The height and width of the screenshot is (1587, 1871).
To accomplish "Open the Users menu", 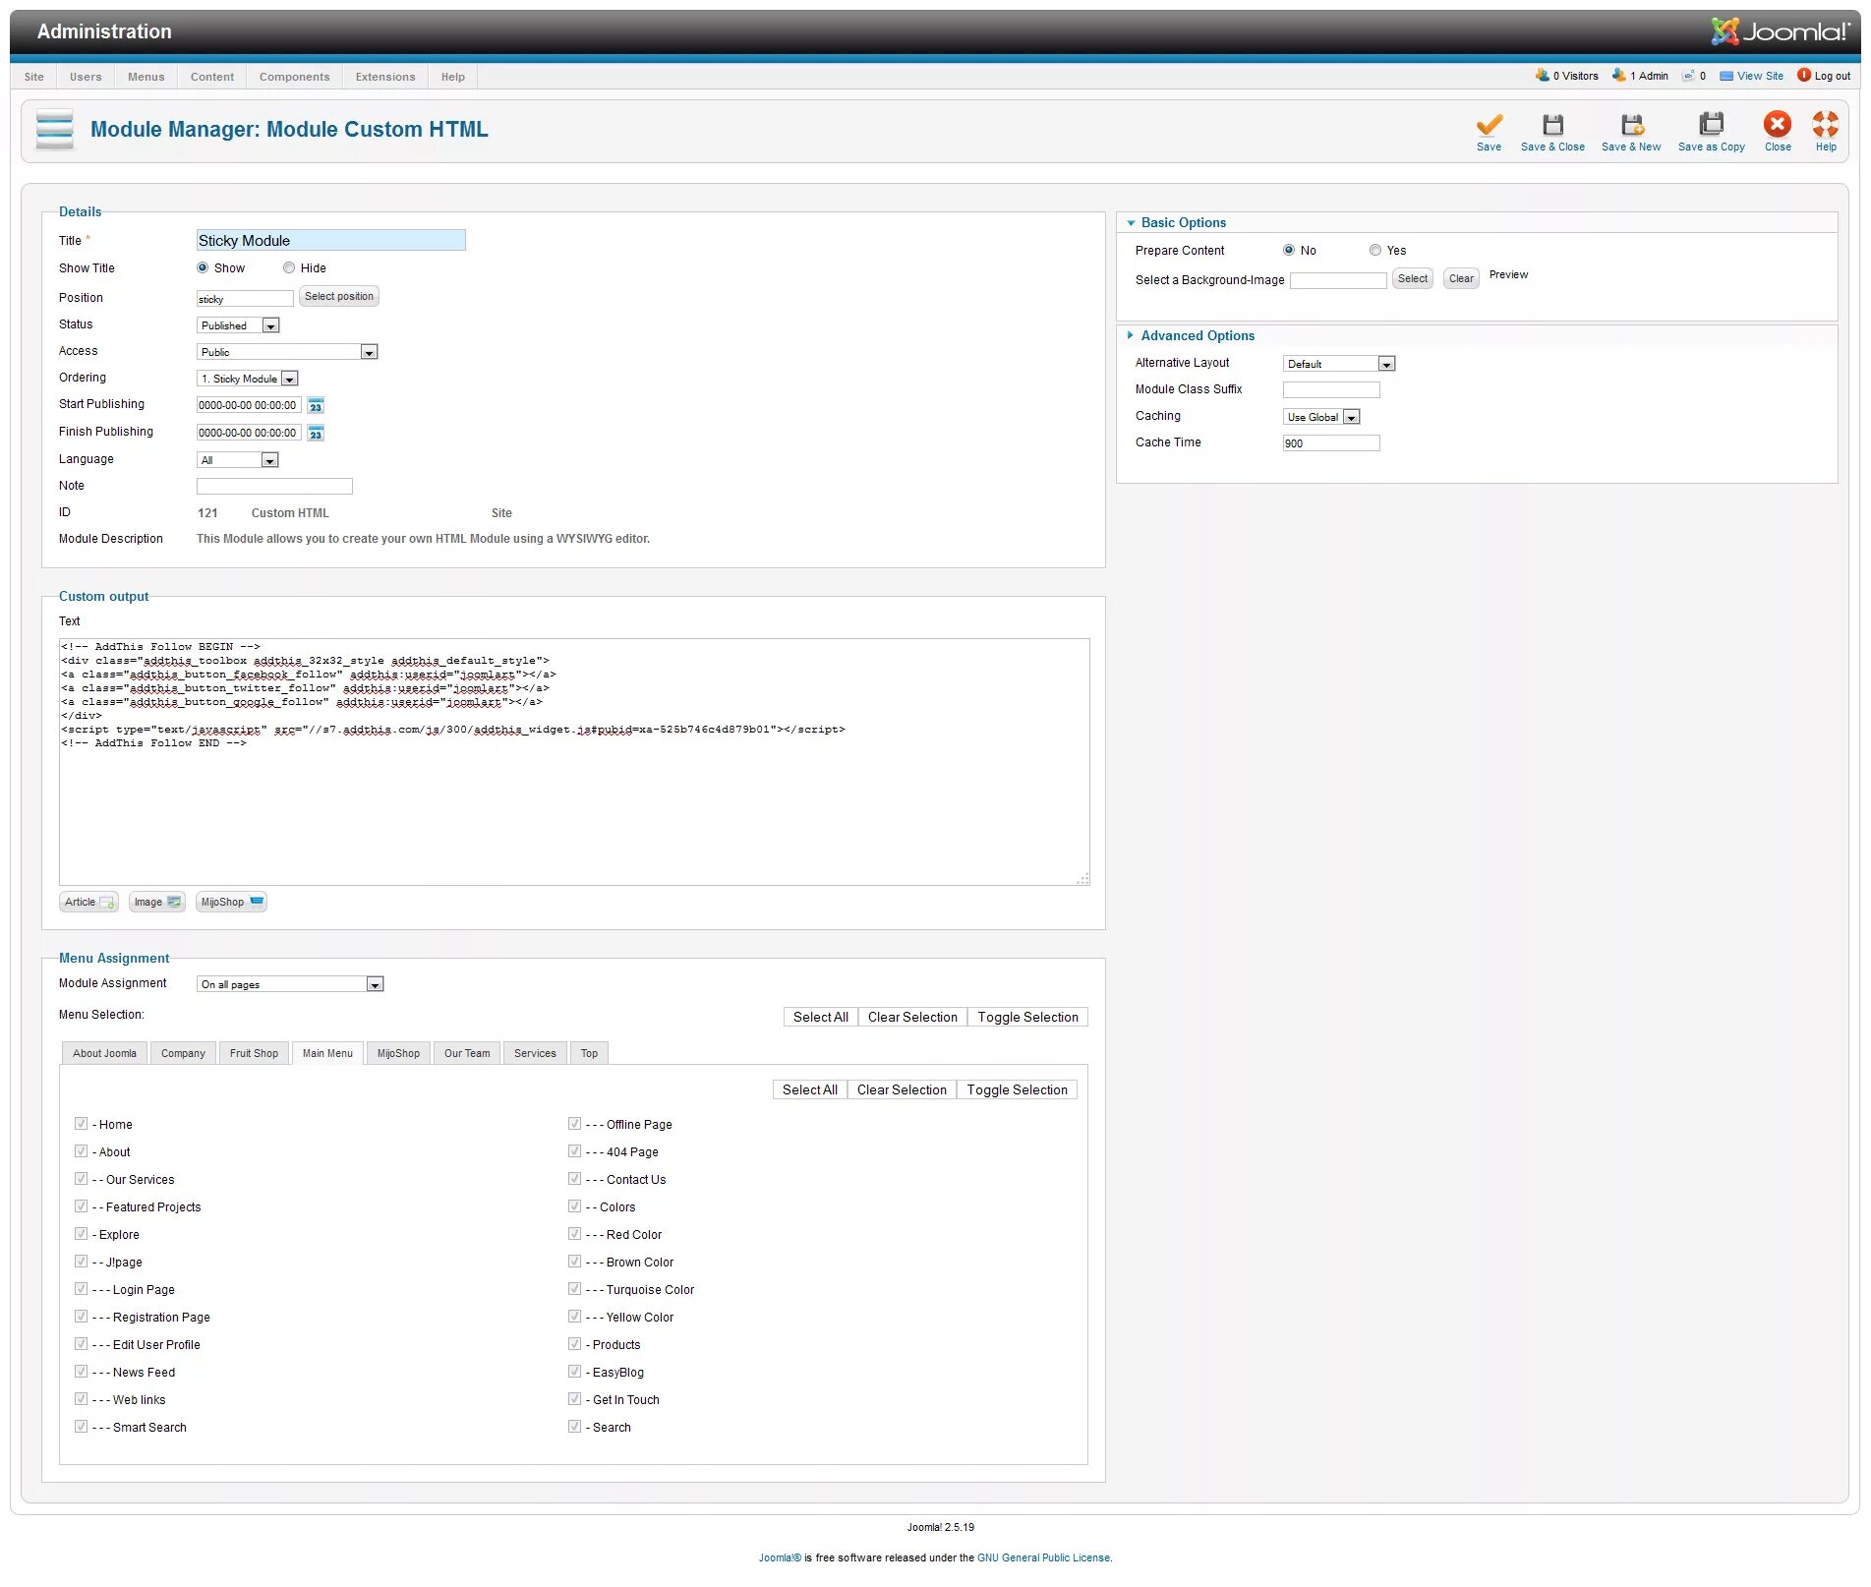I will [x=86, y=77].
